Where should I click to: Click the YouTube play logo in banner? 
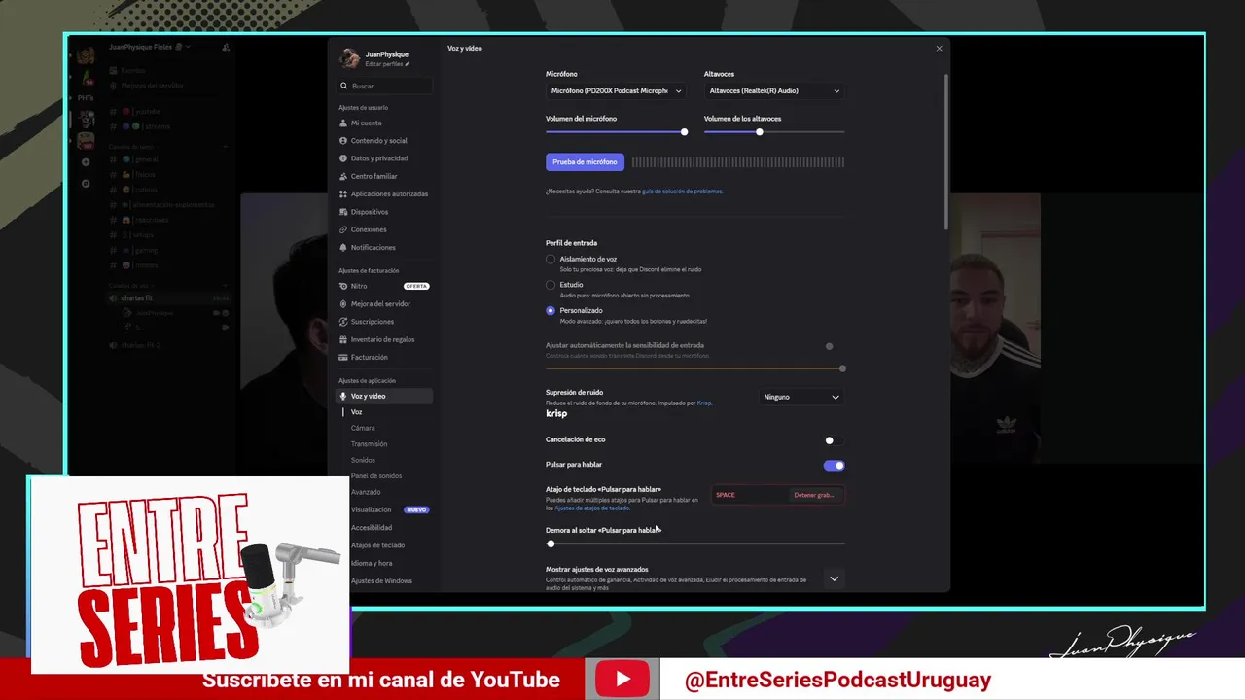click(x=622, y=679)
